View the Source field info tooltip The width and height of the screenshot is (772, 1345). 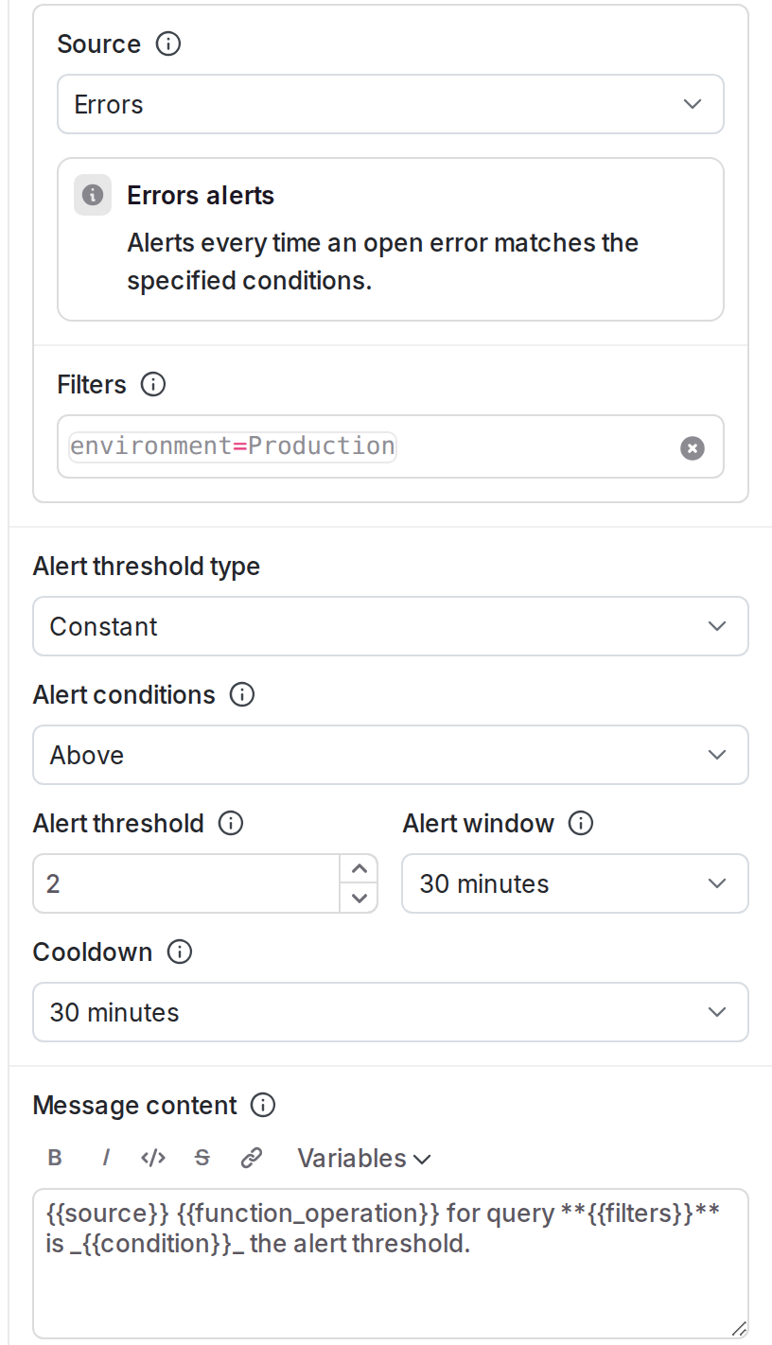point(167,44)
